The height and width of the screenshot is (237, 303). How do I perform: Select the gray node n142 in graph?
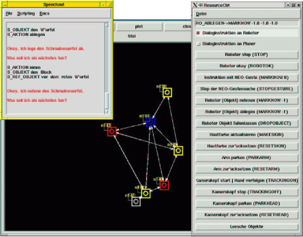pos(136,202)
